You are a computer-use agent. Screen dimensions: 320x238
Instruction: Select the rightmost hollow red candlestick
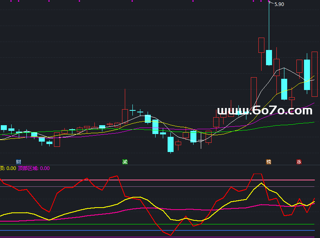[x=315, y=74]
